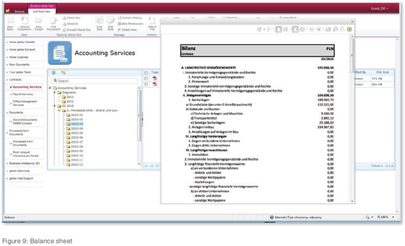Toggle the select-all checkbox in list header
Screen dimensions: 405x246
pyautogui.click(x=146, y=73)
